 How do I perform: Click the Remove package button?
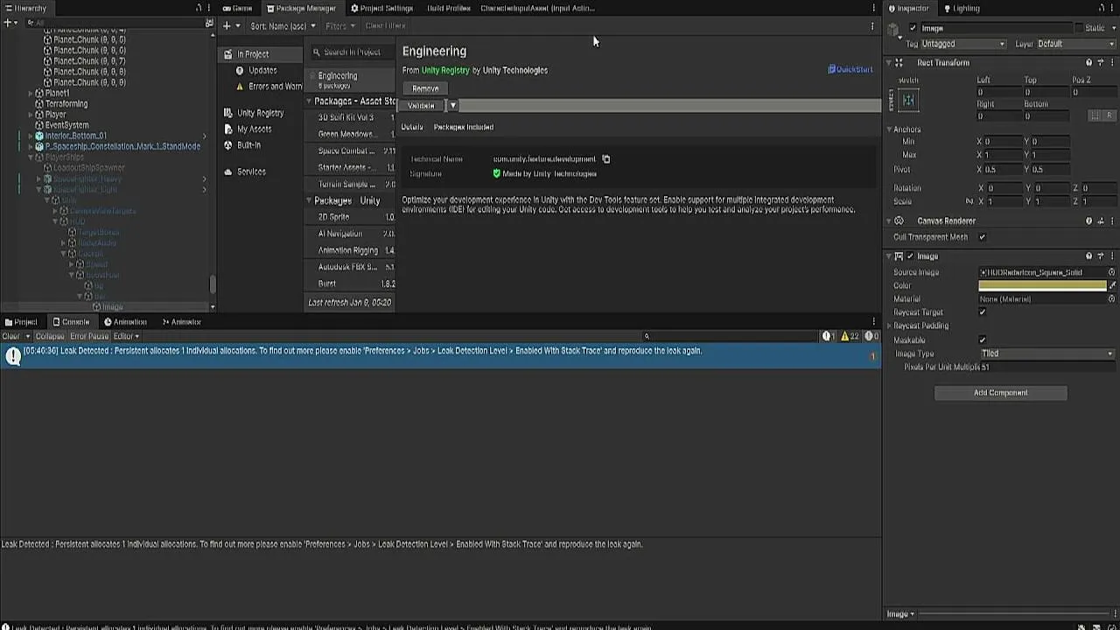425,88
